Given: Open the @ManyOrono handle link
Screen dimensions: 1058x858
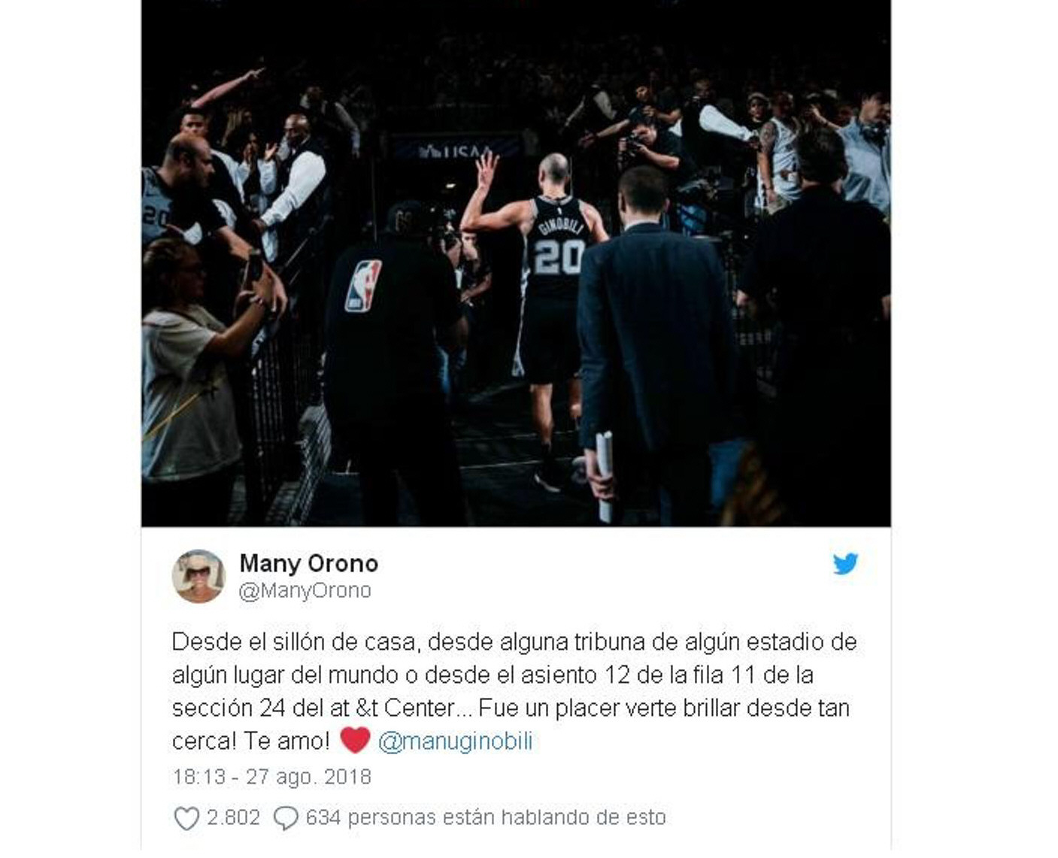Looking at the screenshot, I should click(x=305, y=591).
